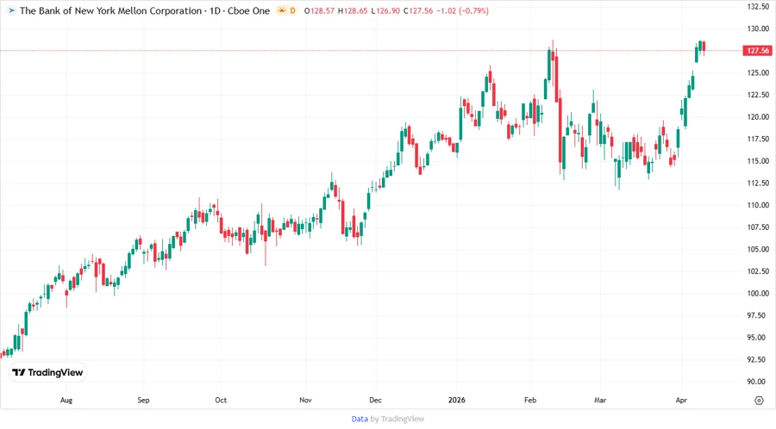
Task: Open chart settings gear icon
Action: click(x=759, y=401)
